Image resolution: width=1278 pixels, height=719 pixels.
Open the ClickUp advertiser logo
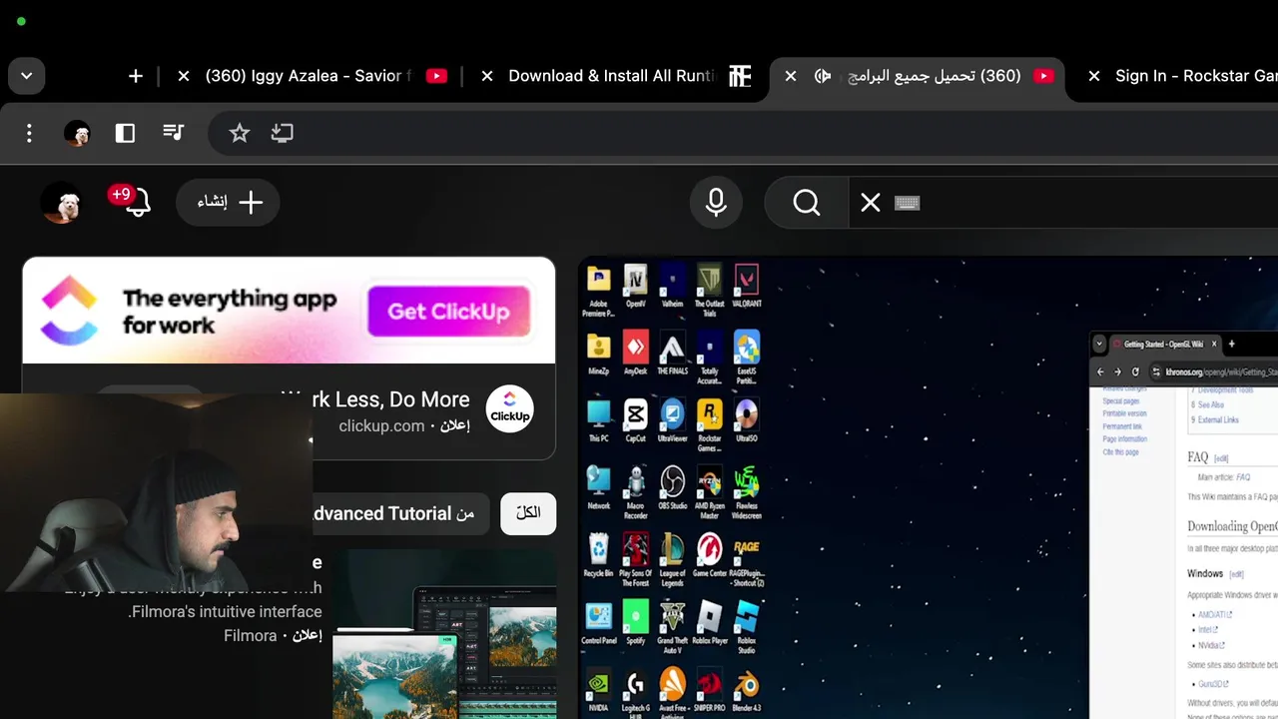(510, 409)
